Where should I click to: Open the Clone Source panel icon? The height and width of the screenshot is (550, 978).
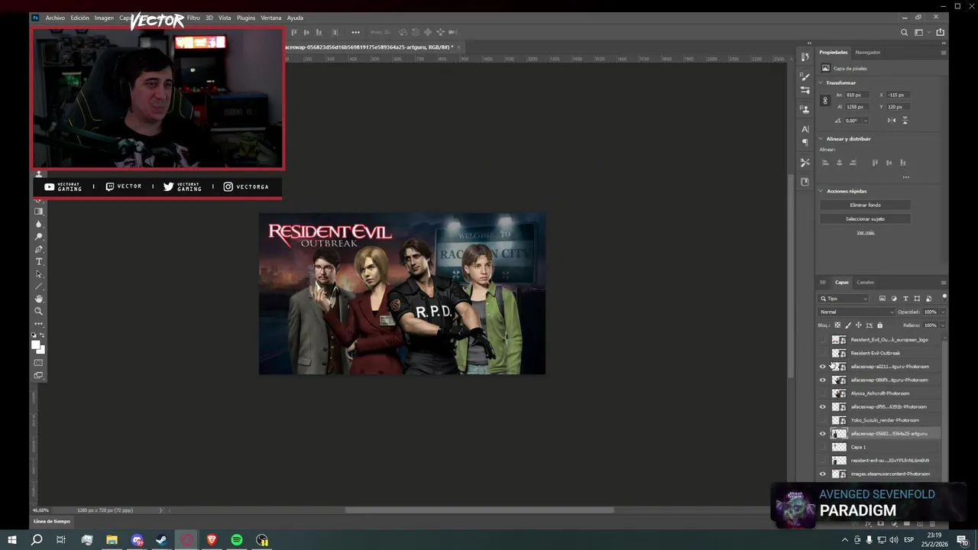tap(805, 109)
